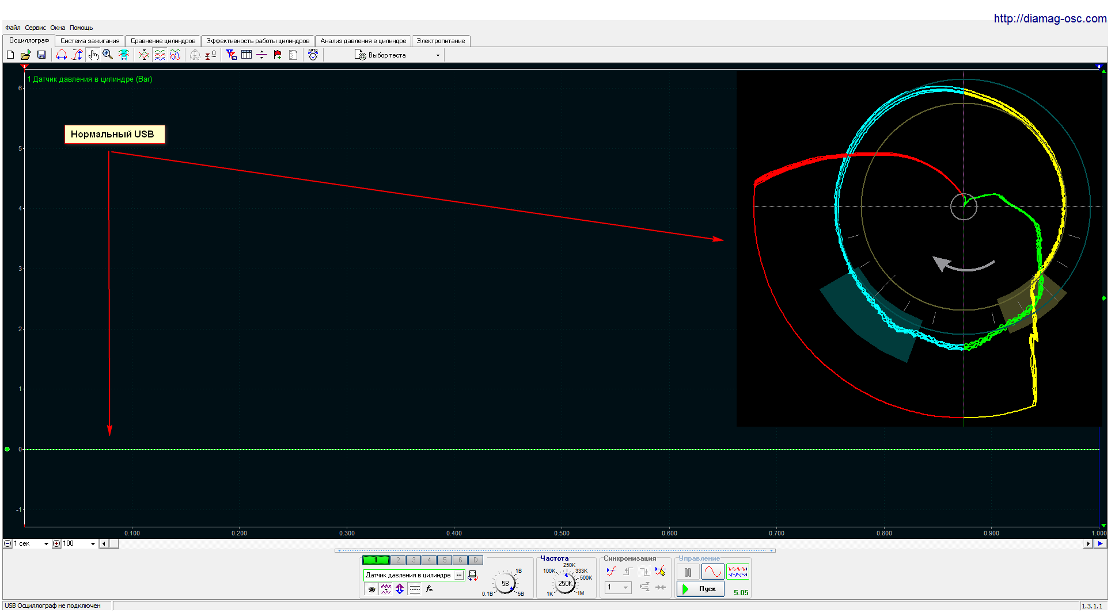This screenshot has height=613, width=1115.
Task: Click the overlapping sine waves icon
Action: (x=175, y=55)
